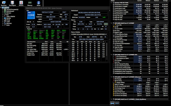The image size is (171, 106).
Task: Click the Turbo Max operating point row
Action: pos(48,47)
